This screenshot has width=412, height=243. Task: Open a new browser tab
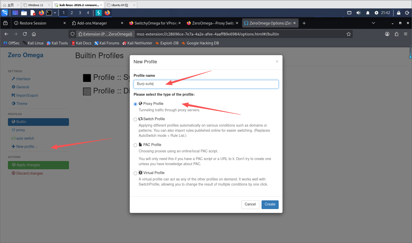pyautogui.click(x=304, y=23)
